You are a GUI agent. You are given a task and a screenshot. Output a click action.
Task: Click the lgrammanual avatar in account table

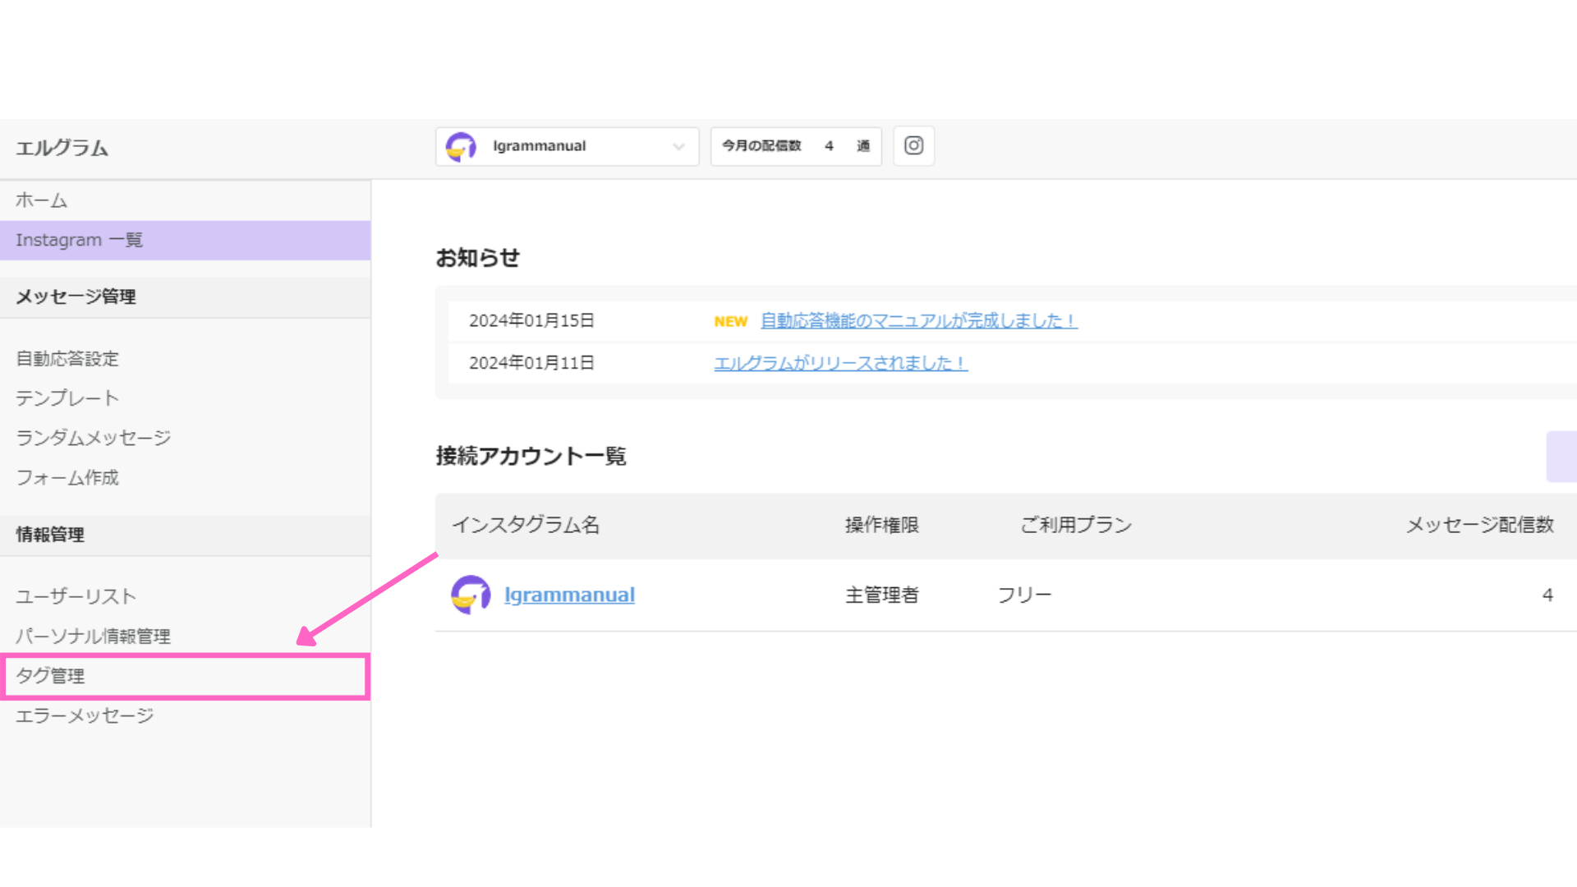pos(471,595)
